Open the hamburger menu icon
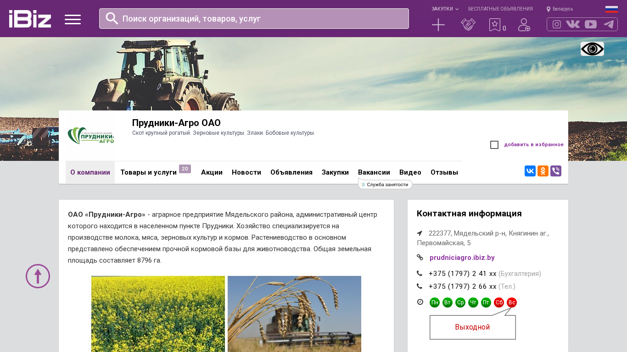The height and width of the screenshot is (352, 627). (73, 19)
